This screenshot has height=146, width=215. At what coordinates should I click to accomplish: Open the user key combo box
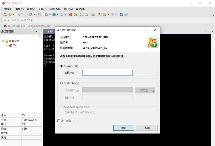click(107, 90)
